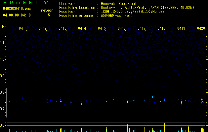Click the meteor echo near 0420
The image size is (208, 132).
click(x=202, y=101)
